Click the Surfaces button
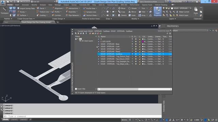 (22, 15)
